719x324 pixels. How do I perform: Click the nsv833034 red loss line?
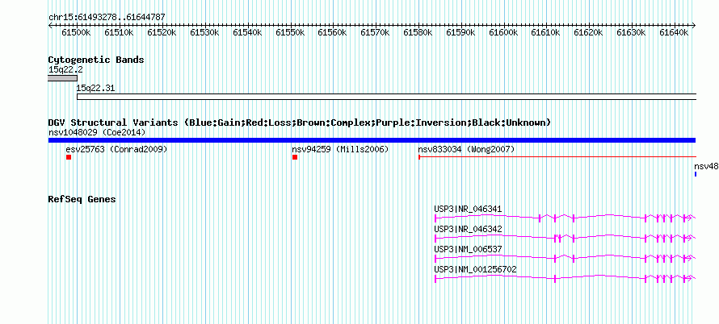coord(557,157)
